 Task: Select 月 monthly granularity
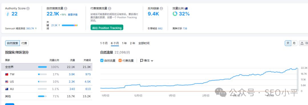point(294,43)
